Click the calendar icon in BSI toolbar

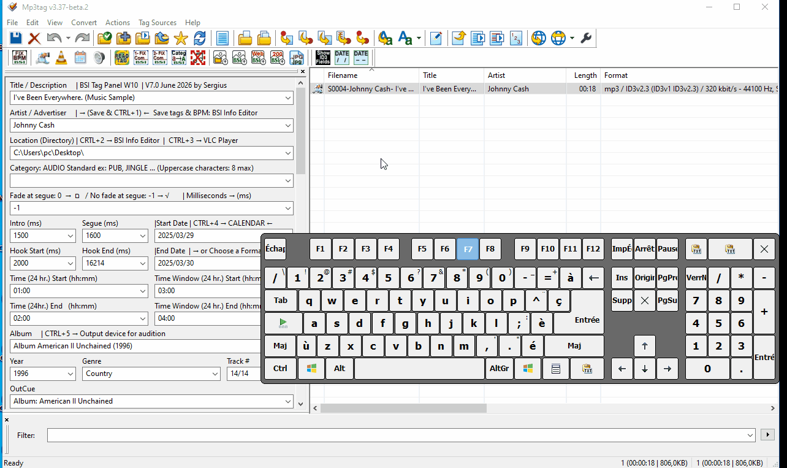click(x=80, y=58)
